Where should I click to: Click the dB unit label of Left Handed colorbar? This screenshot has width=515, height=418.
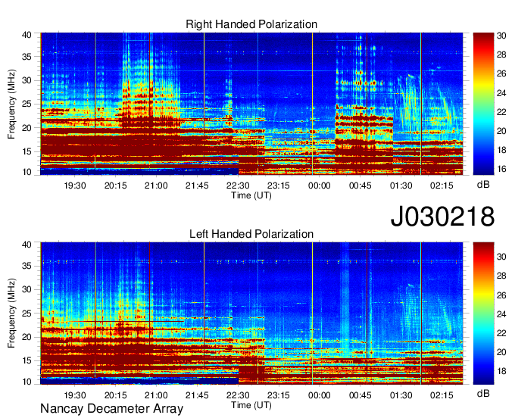click(x=483, y=393)
